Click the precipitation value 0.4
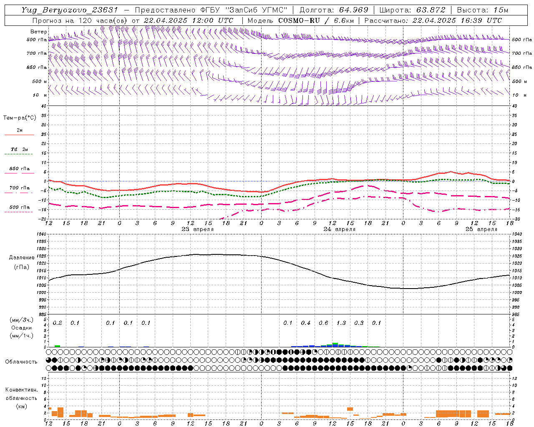The width and height of the screenshot is (534, 427). pyautogui.click(x=306, y=323)
